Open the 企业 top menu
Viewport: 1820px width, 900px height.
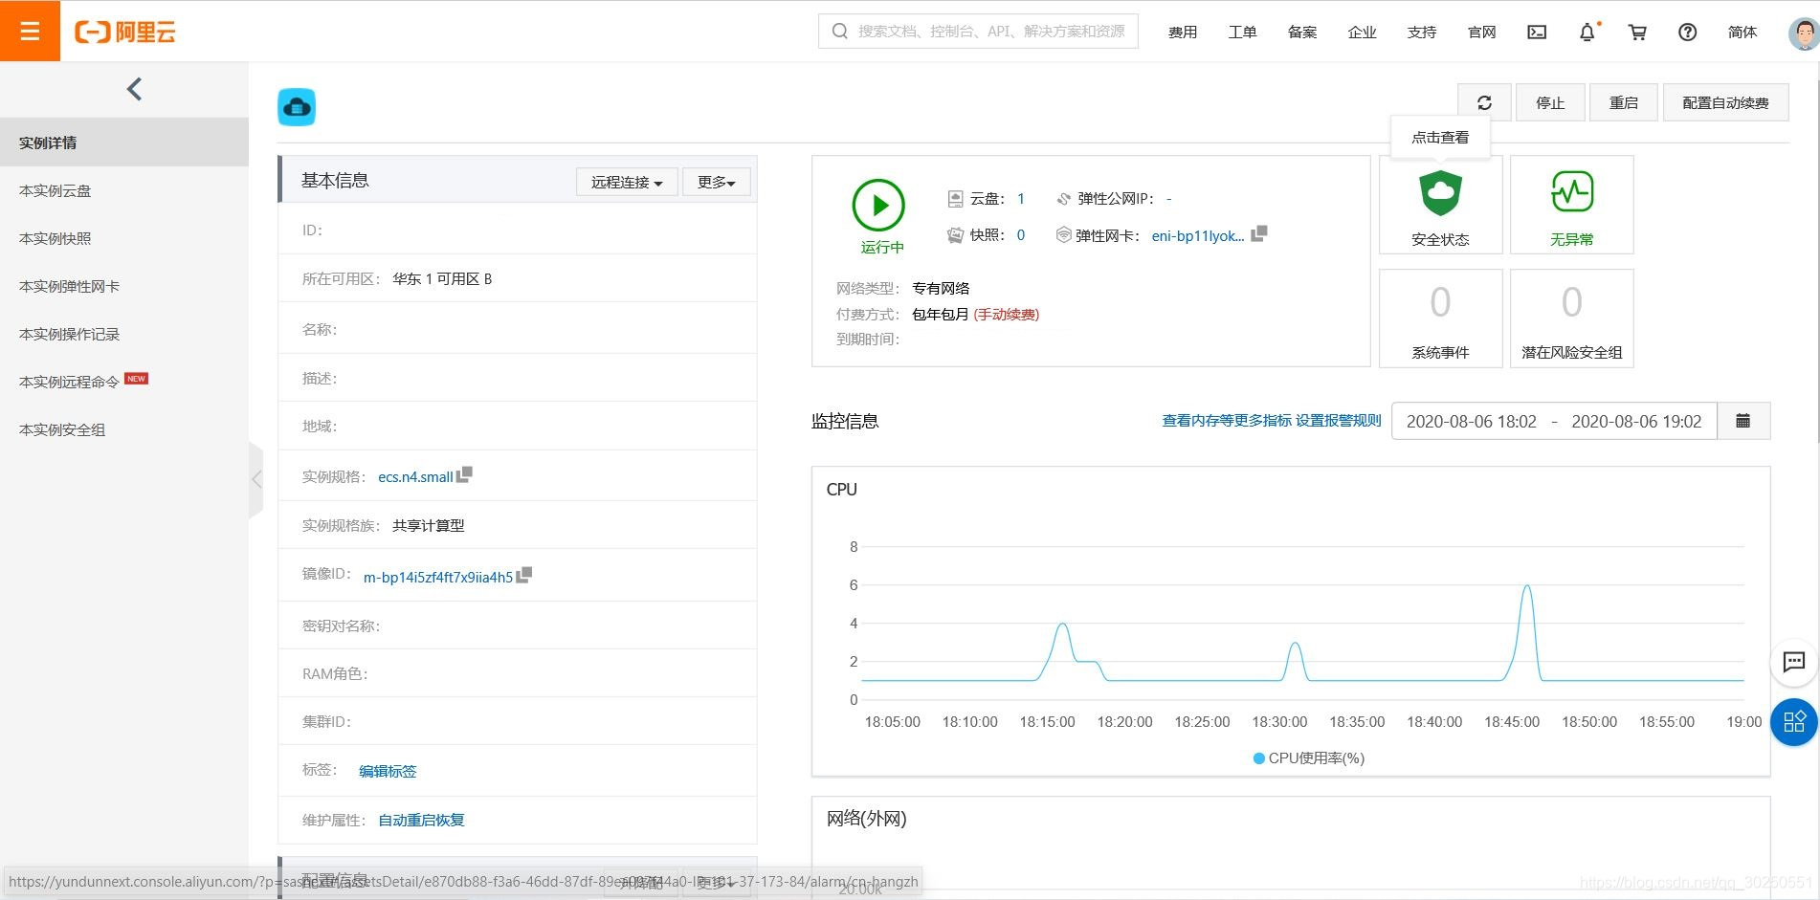point(1362,32)
